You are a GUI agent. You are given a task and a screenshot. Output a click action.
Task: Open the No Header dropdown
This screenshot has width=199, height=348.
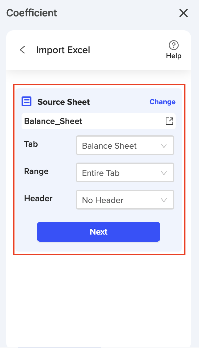125,200
